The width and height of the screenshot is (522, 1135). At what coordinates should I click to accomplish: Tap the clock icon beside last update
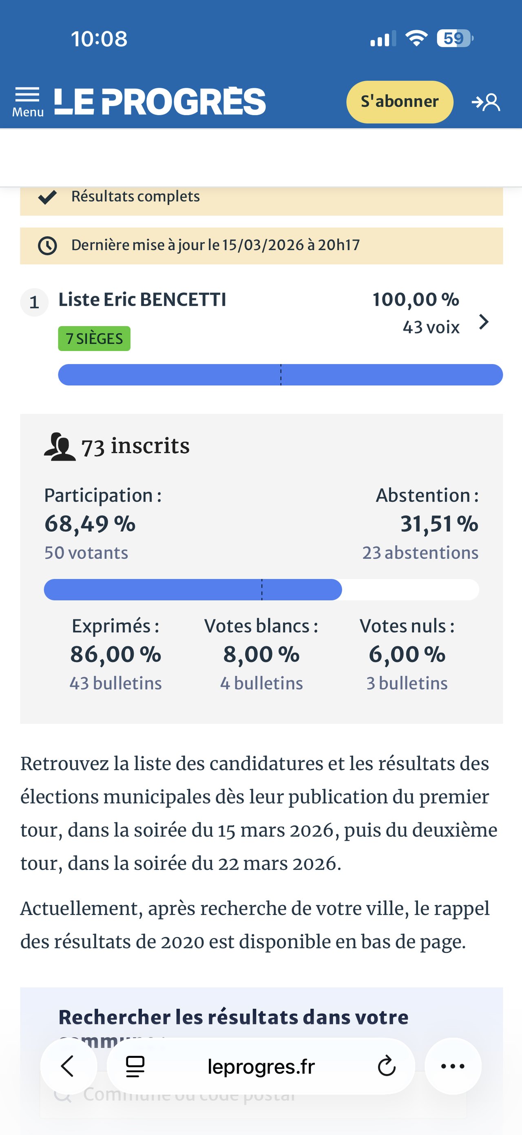(x=48, y=245)
